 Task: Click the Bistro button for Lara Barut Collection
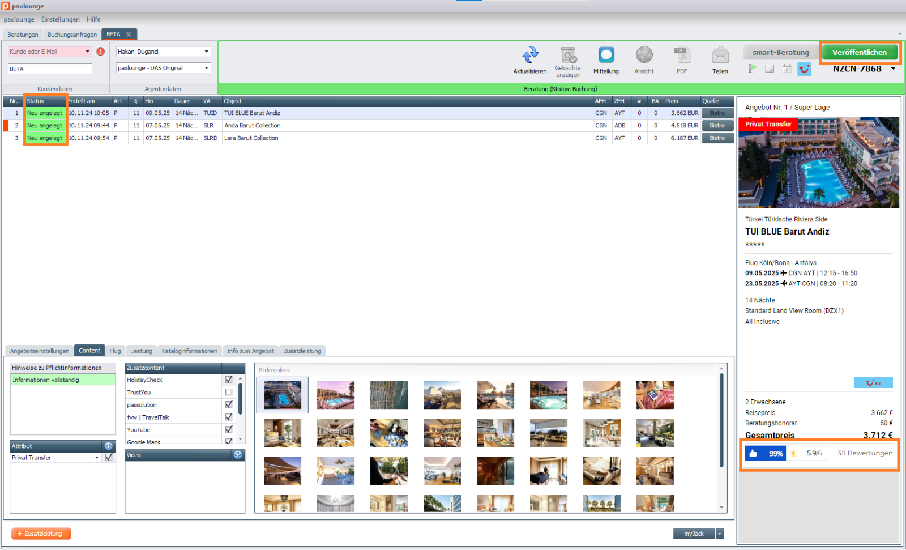point(717,138)
